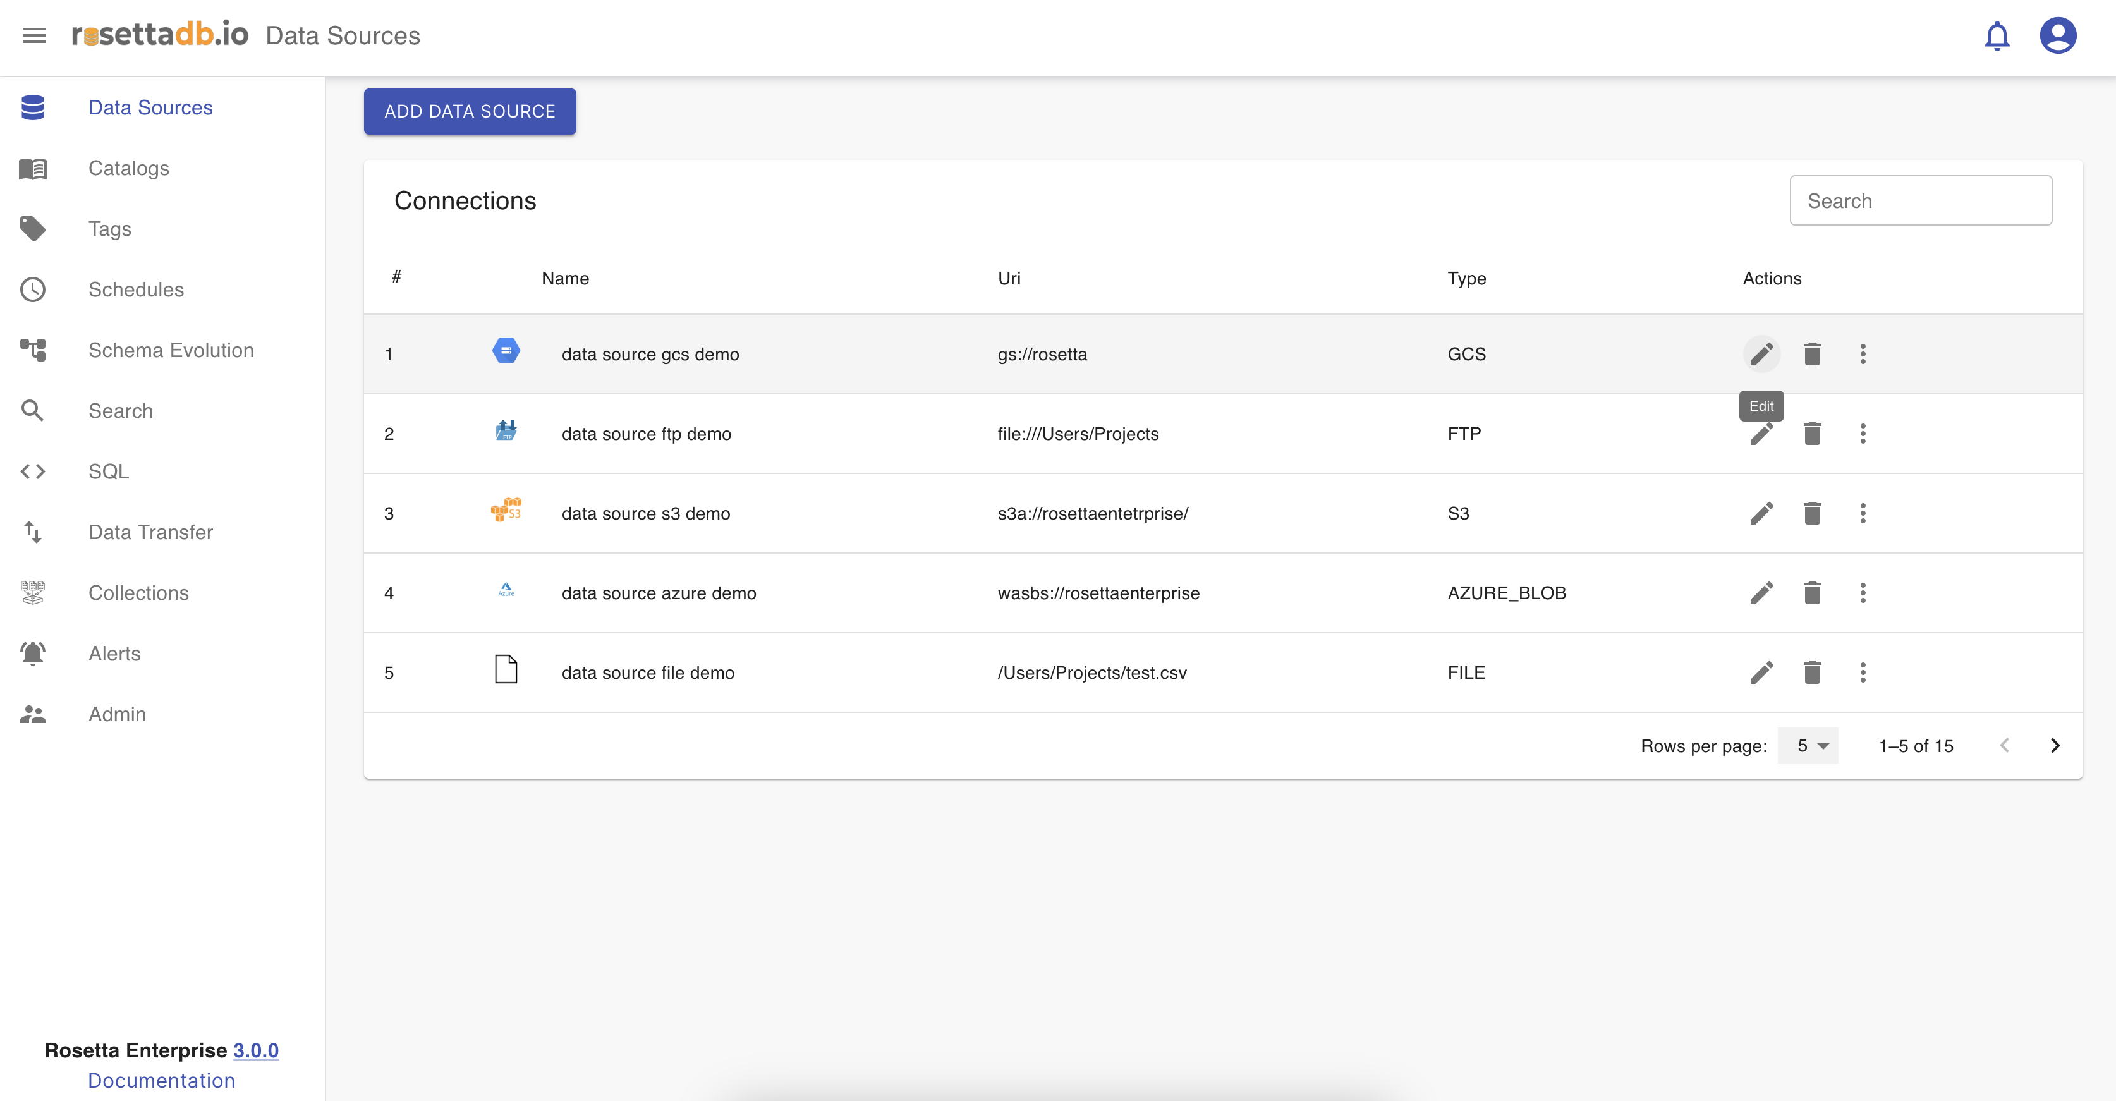The image size is (2116, 1101).
Task: Click the notification bell icon
Action: point(1997,36)
